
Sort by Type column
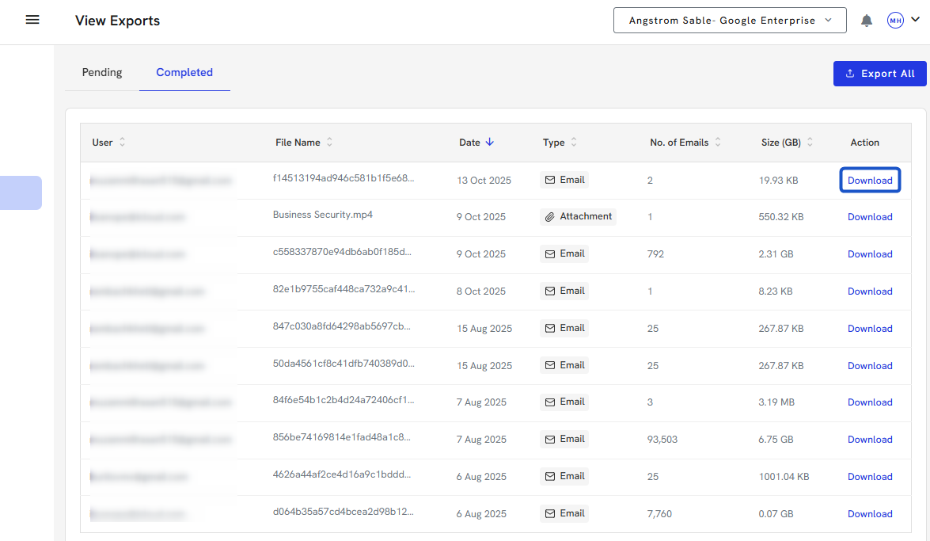pyautogui.click(x=574, y=143)
